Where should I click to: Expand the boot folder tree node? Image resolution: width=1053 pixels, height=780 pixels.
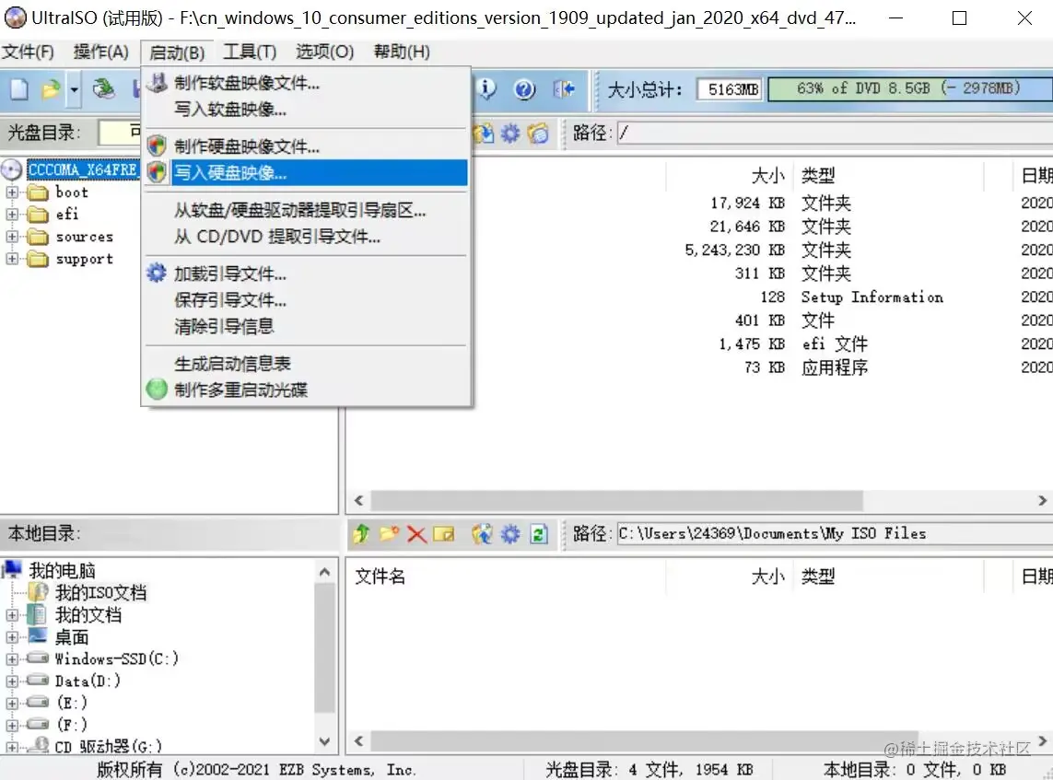tap(12, 192)
